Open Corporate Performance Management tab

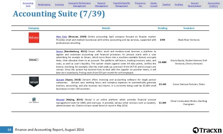pos(79,5)
